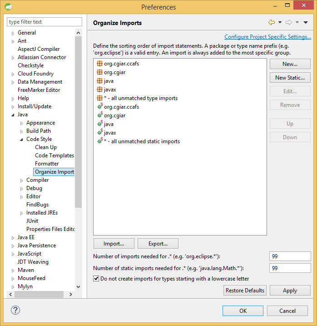Expand the Ant tree node
This screenshot has width=317, height=326.
click(13, 41)
